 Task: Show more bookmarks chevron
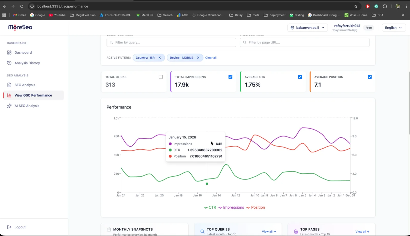pos(403,15)
